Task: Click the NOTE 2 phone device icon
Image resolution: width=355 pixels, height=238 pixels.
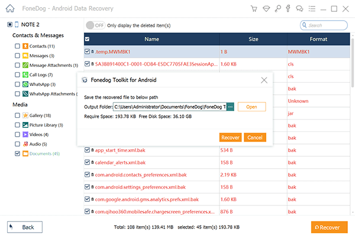Action: 17,24
